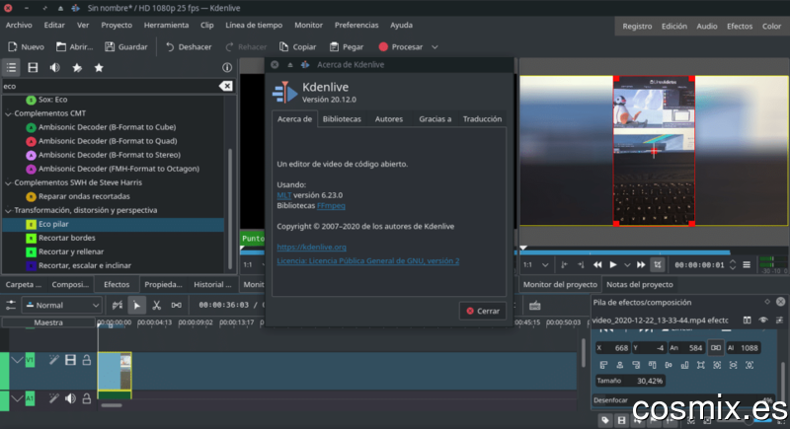The width and height of the screenshot is (790, 429).
Task: Lock track V1
Action: [87, 360]
